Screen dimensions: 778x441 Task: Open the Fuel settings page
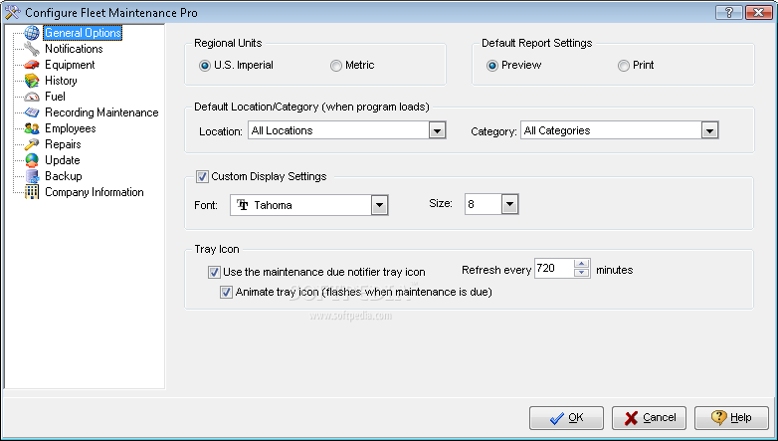(x=55, y=97)
